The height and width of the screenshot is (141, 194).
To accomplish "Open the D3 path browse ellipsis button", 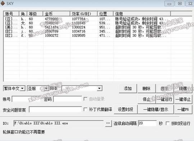I will 108,123.
